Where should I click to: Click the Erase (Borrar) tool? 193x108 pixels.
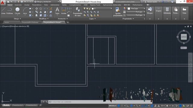tap(51, 9)
